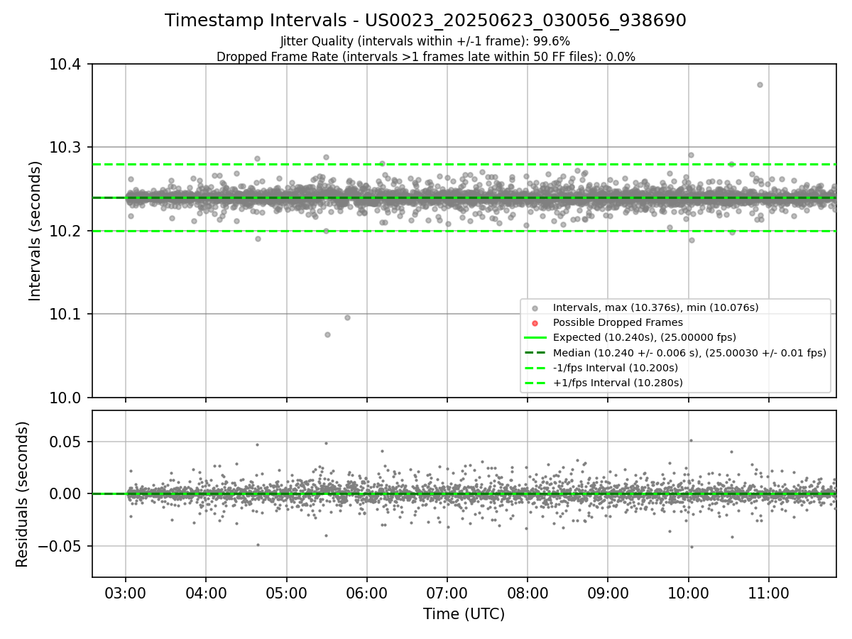
Task: Click the 03:00 time tick label
Action: coord(126,593)
